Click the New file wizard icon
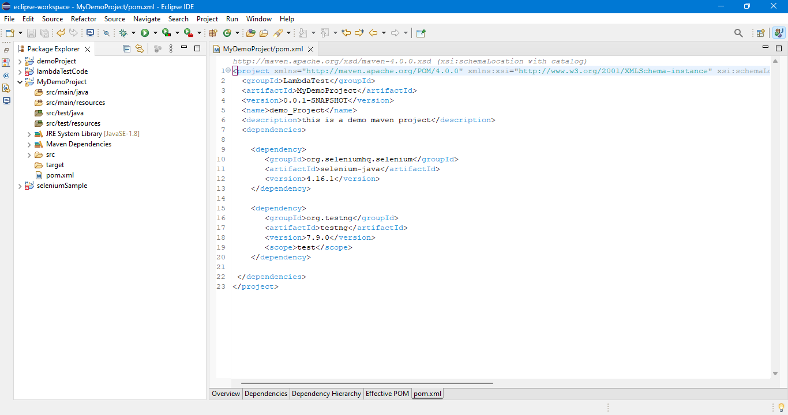The height and width of the screenshot is (415, 788). click(10, 33)
